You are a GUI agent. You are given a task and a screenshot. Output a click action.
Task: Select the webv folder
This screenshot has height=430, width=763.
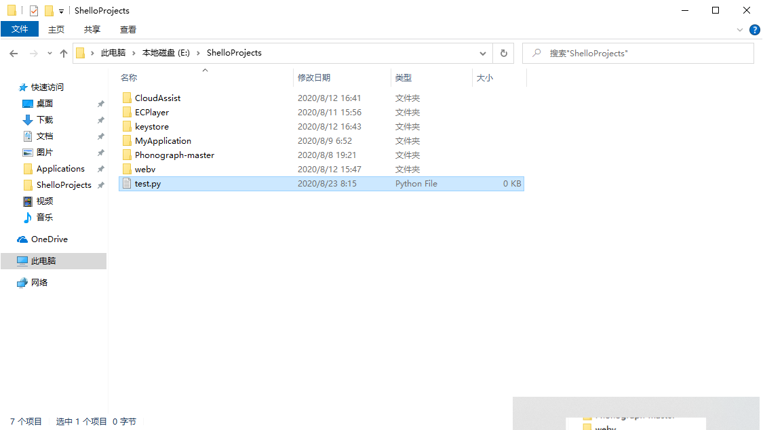point(145,169)
